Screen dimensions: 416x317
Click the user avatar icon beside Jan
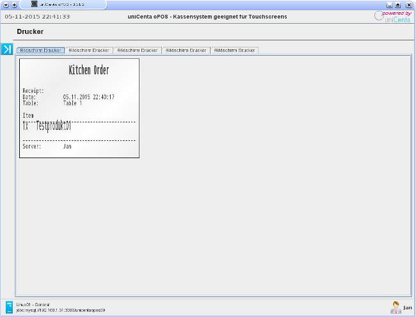tap(396, 307)
